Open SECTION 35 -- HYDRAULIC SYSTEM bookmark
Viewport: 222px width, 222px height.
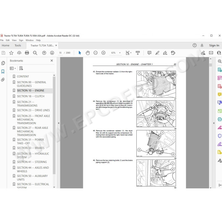[33, 155]
